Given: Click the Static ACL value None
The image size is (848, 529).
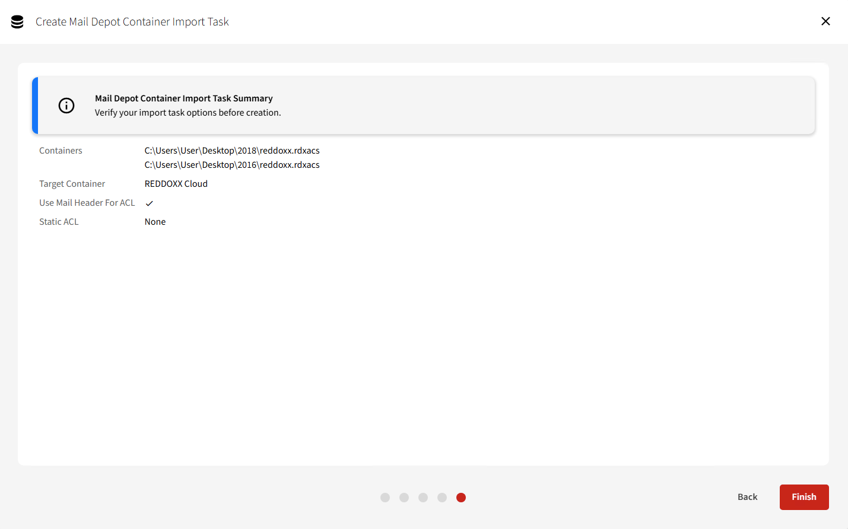Looking at the screenshot, I should click(155, 222).
